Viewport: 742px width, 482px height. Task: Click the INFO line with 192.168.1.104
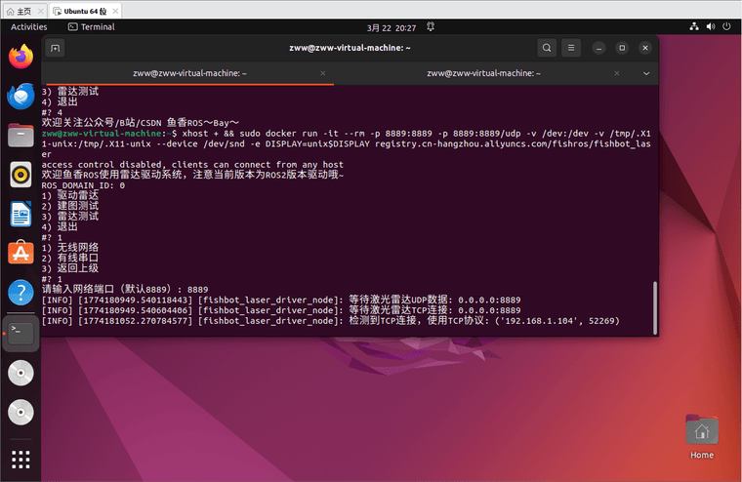pos(330,321)
